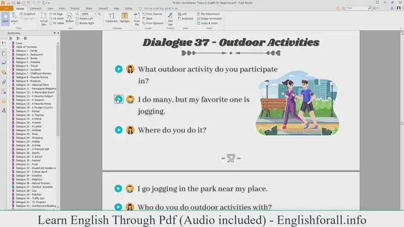Screen dimensions: 404x227
Task: Switch to the Comment ribbon tab
Action: pyautogui.click(x=35, y=8)
